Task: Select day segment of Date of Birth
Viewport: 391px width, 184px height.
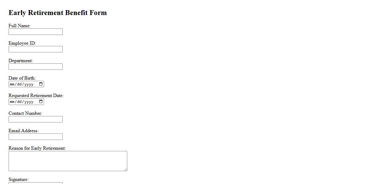Action: coord(19,84)
